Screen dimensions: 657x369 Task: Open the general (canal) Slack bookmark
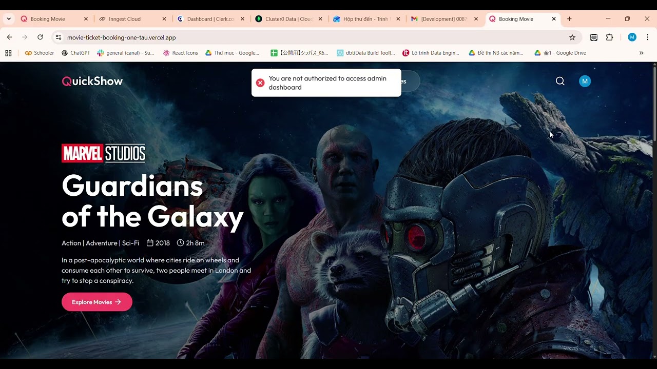(126, 53)
